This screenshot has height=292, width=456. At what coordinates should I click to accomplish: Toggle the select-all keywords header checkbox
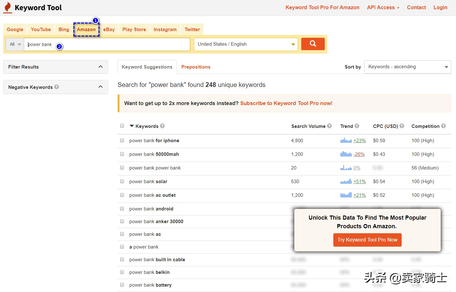(122, 126)
